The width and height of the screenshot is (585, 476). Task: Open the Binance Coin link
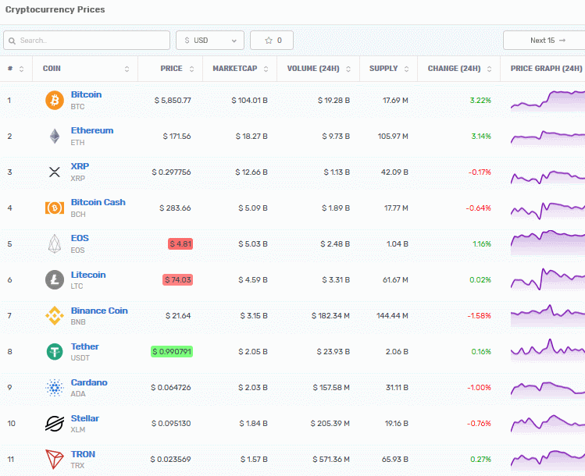click(x=99, y=311)
